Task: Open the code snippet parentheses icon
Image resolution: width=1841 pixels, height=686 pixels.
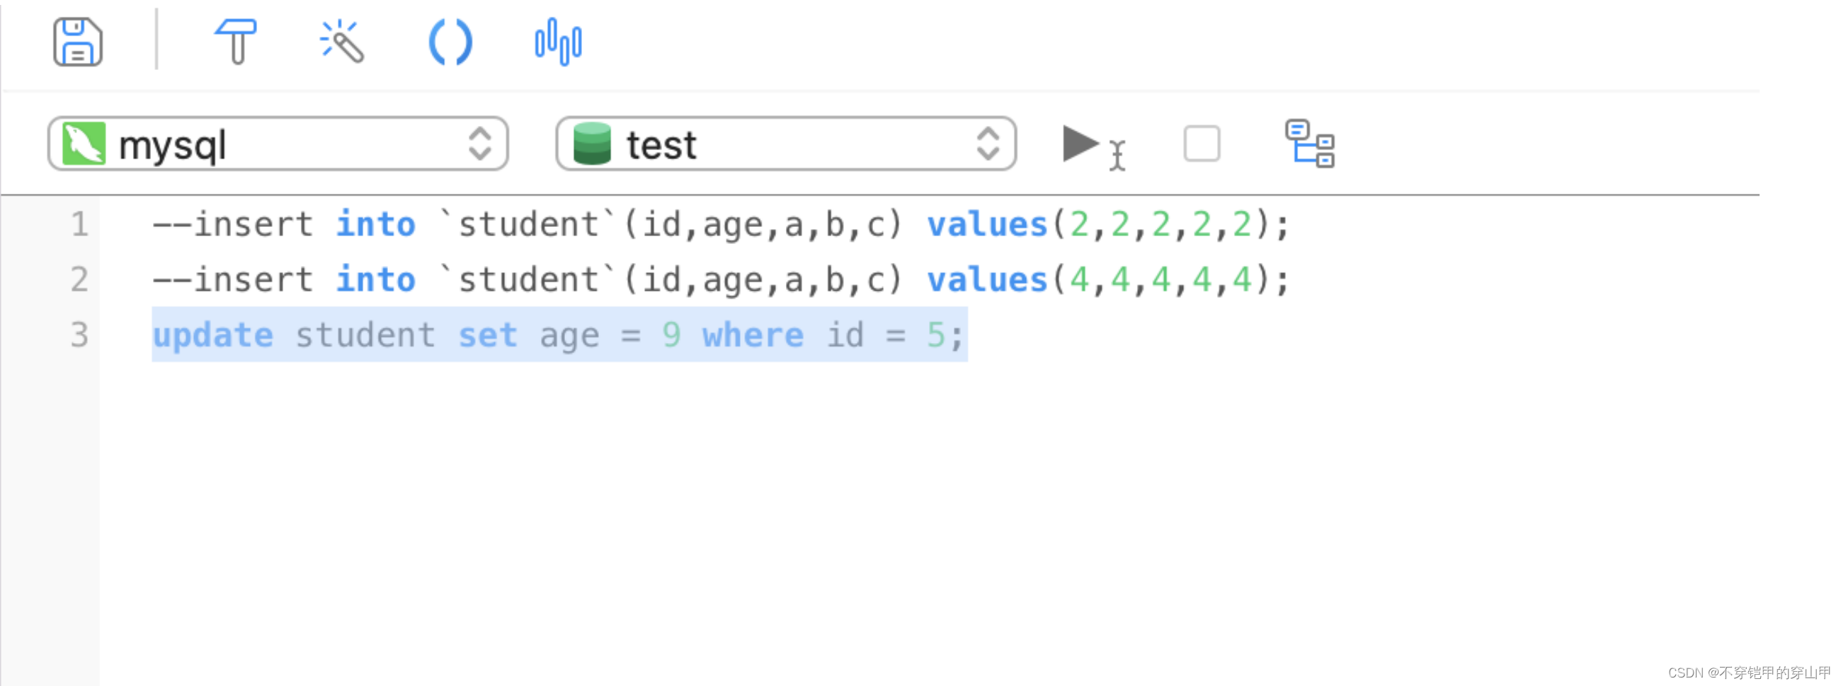Action: (x=450, y=42)
